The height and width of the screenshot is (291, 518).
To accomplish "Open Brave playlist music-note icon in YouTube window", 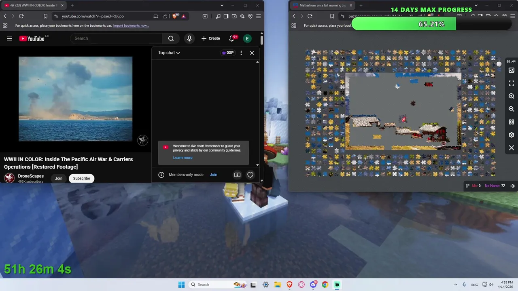I will point(218,16).
